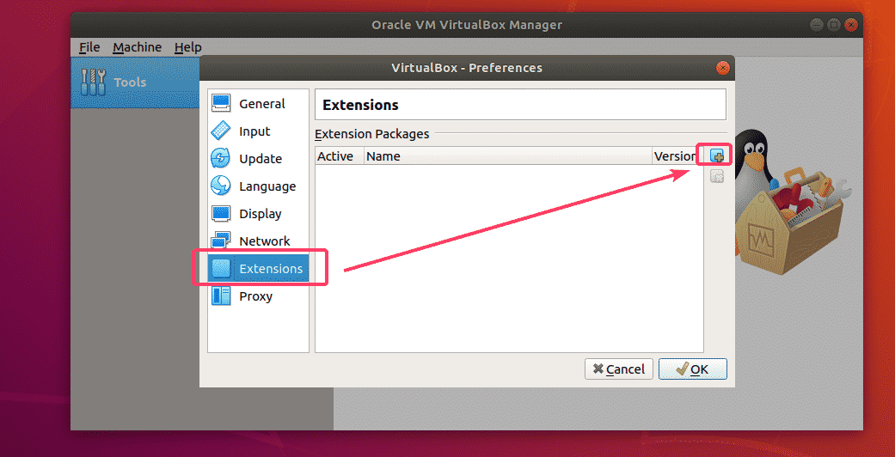This screenshot has height=457, width=895.
Task: Click the Name column header
Action: tap(508, 156)
